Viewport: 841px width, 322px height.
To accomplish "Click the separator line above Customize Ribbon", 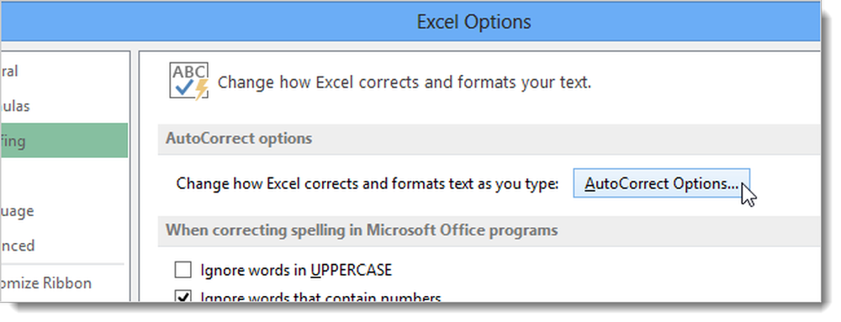I will (x=62, y=264).
